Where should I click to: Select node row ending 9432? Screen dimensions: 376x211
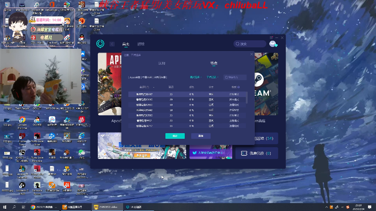tap(187, 121)
